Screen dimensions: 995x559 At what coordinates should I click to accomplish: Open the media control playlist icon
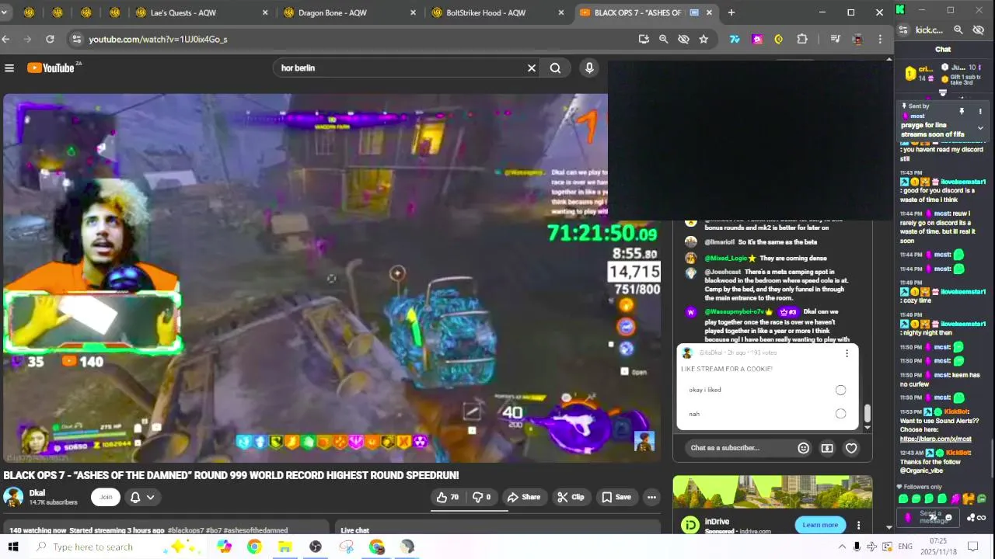click(x=835, y=39)
